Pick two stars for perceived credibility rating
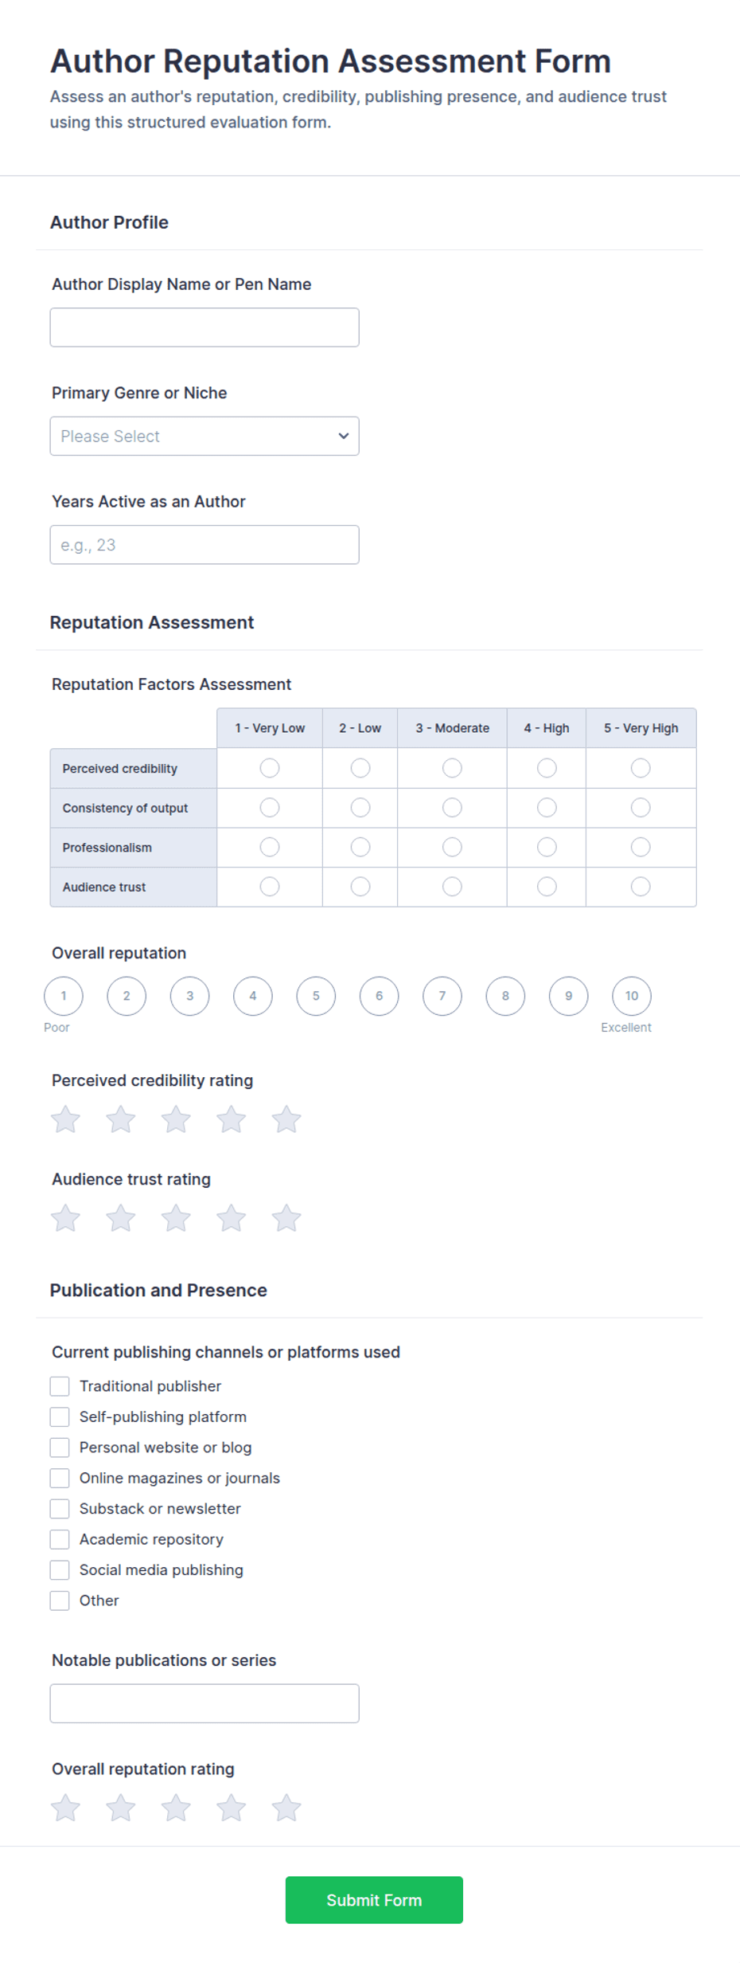Viewport: 740px width, 1963px height. click(x=121, y=1119)
